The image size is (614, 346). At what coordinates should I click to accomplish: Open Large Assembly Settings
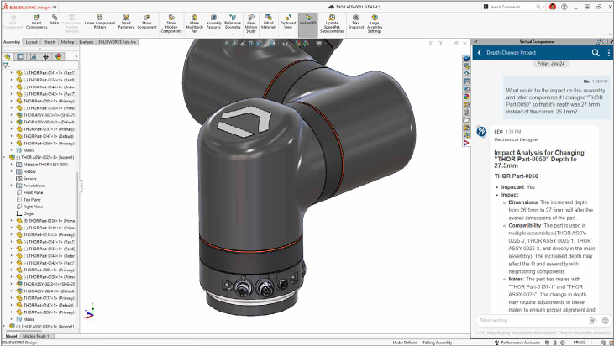point(375,24)
